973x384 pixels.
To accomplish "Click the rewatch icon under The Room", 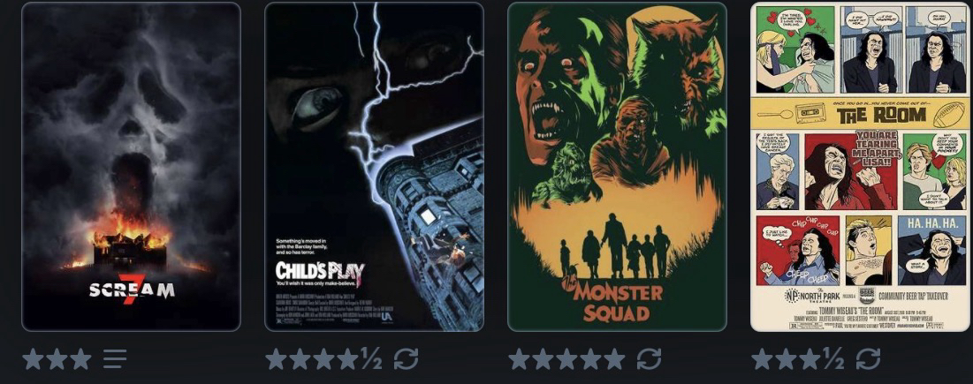I will pos(868,358).
